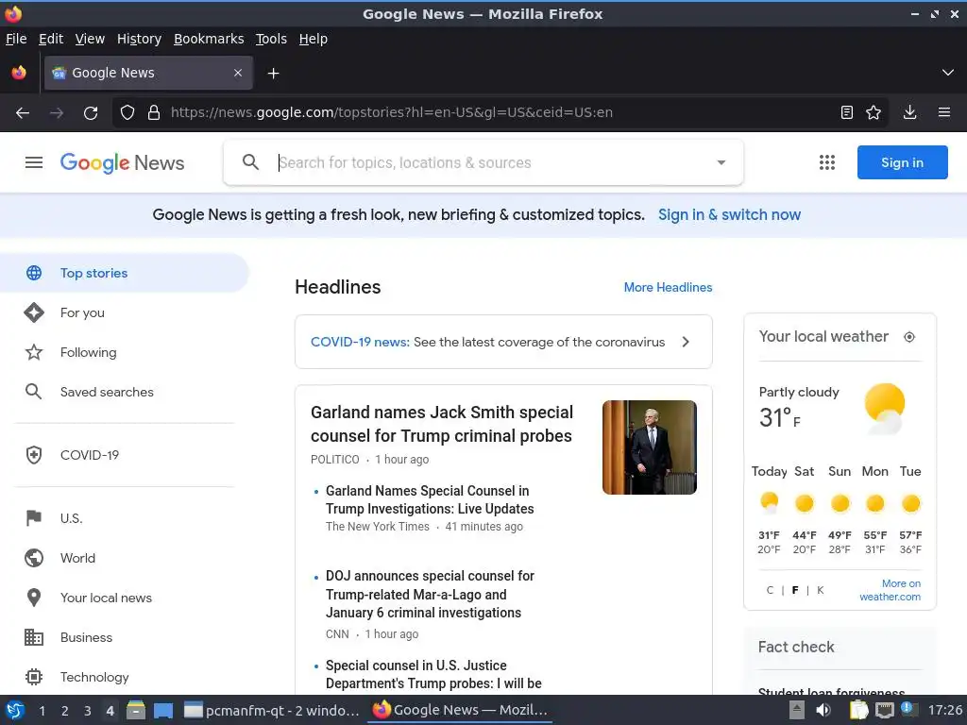Open the File menu

pos(16,39)
